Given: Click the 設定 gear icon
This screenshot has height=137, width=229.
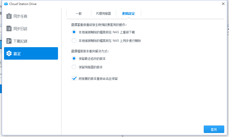Looking at the screenshot, I should (x=9, y=53).
